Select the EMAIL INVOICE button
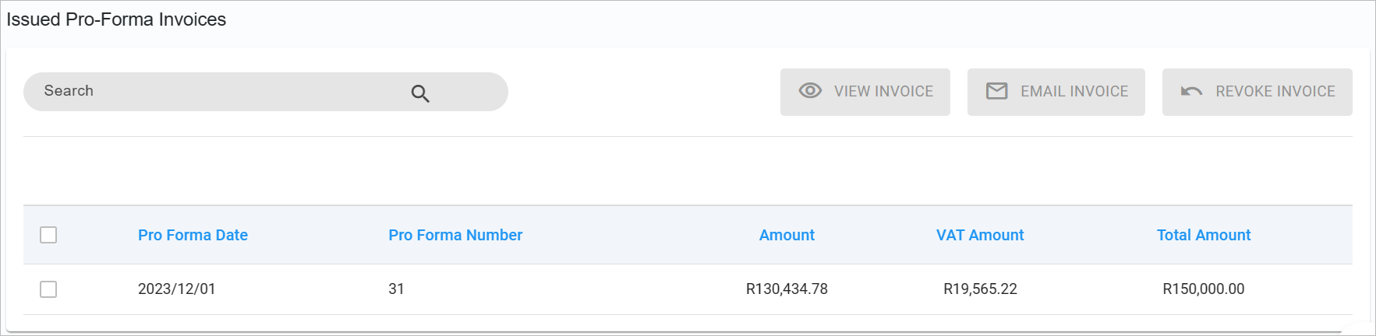This screenshot has width=1376, height=336. click(1056, 92)
